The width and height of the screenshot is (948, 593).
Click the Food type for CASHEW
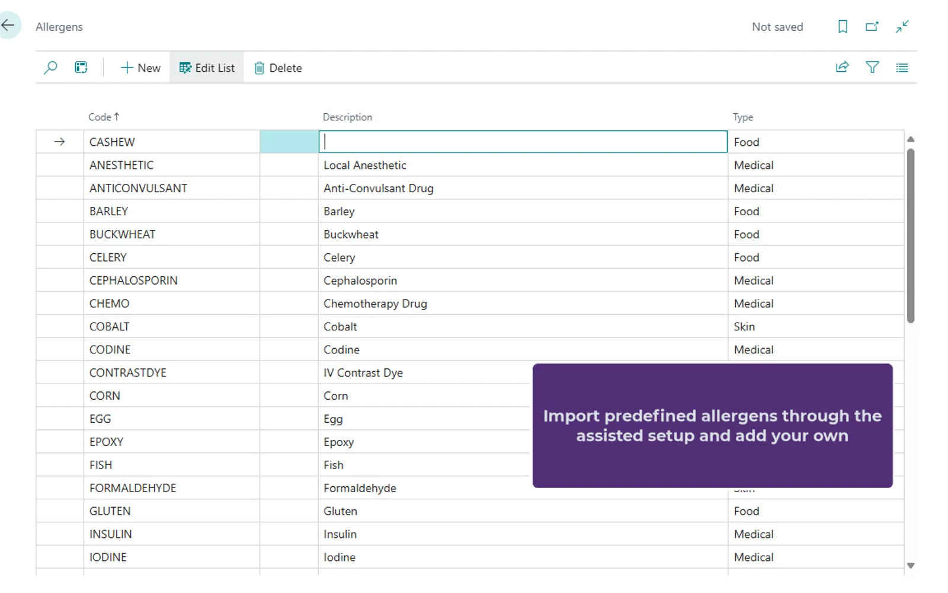click(x=815, y=142)
